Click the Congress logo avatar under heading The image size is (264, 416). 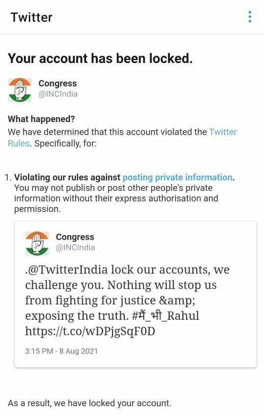[20, 90]
